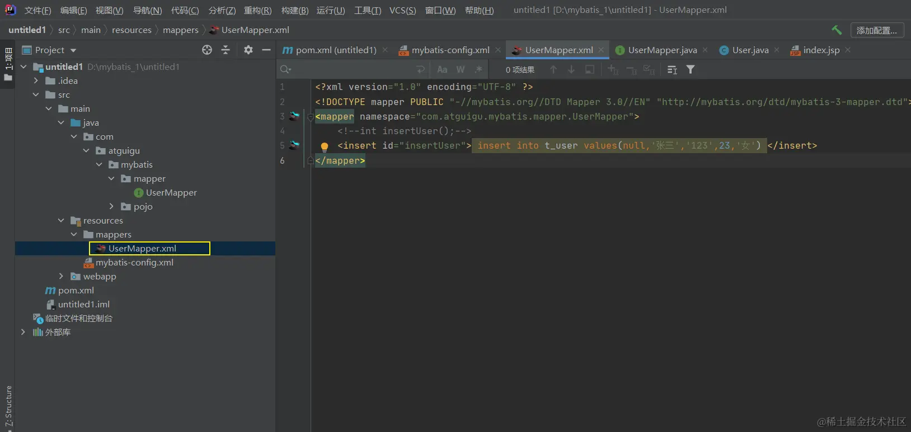Viewport: 911px width, 432px height.
Task: Fold mapper tag at line 3
Action: point(311,117)
